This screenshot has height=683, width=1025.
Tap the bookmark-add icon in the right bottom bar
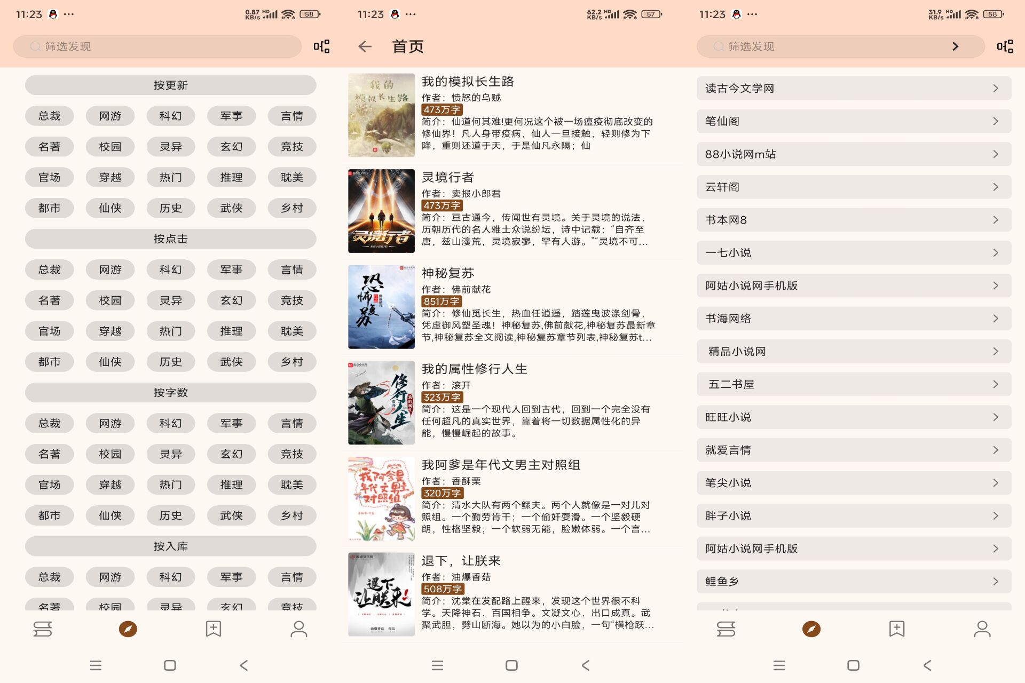point(897,629)
